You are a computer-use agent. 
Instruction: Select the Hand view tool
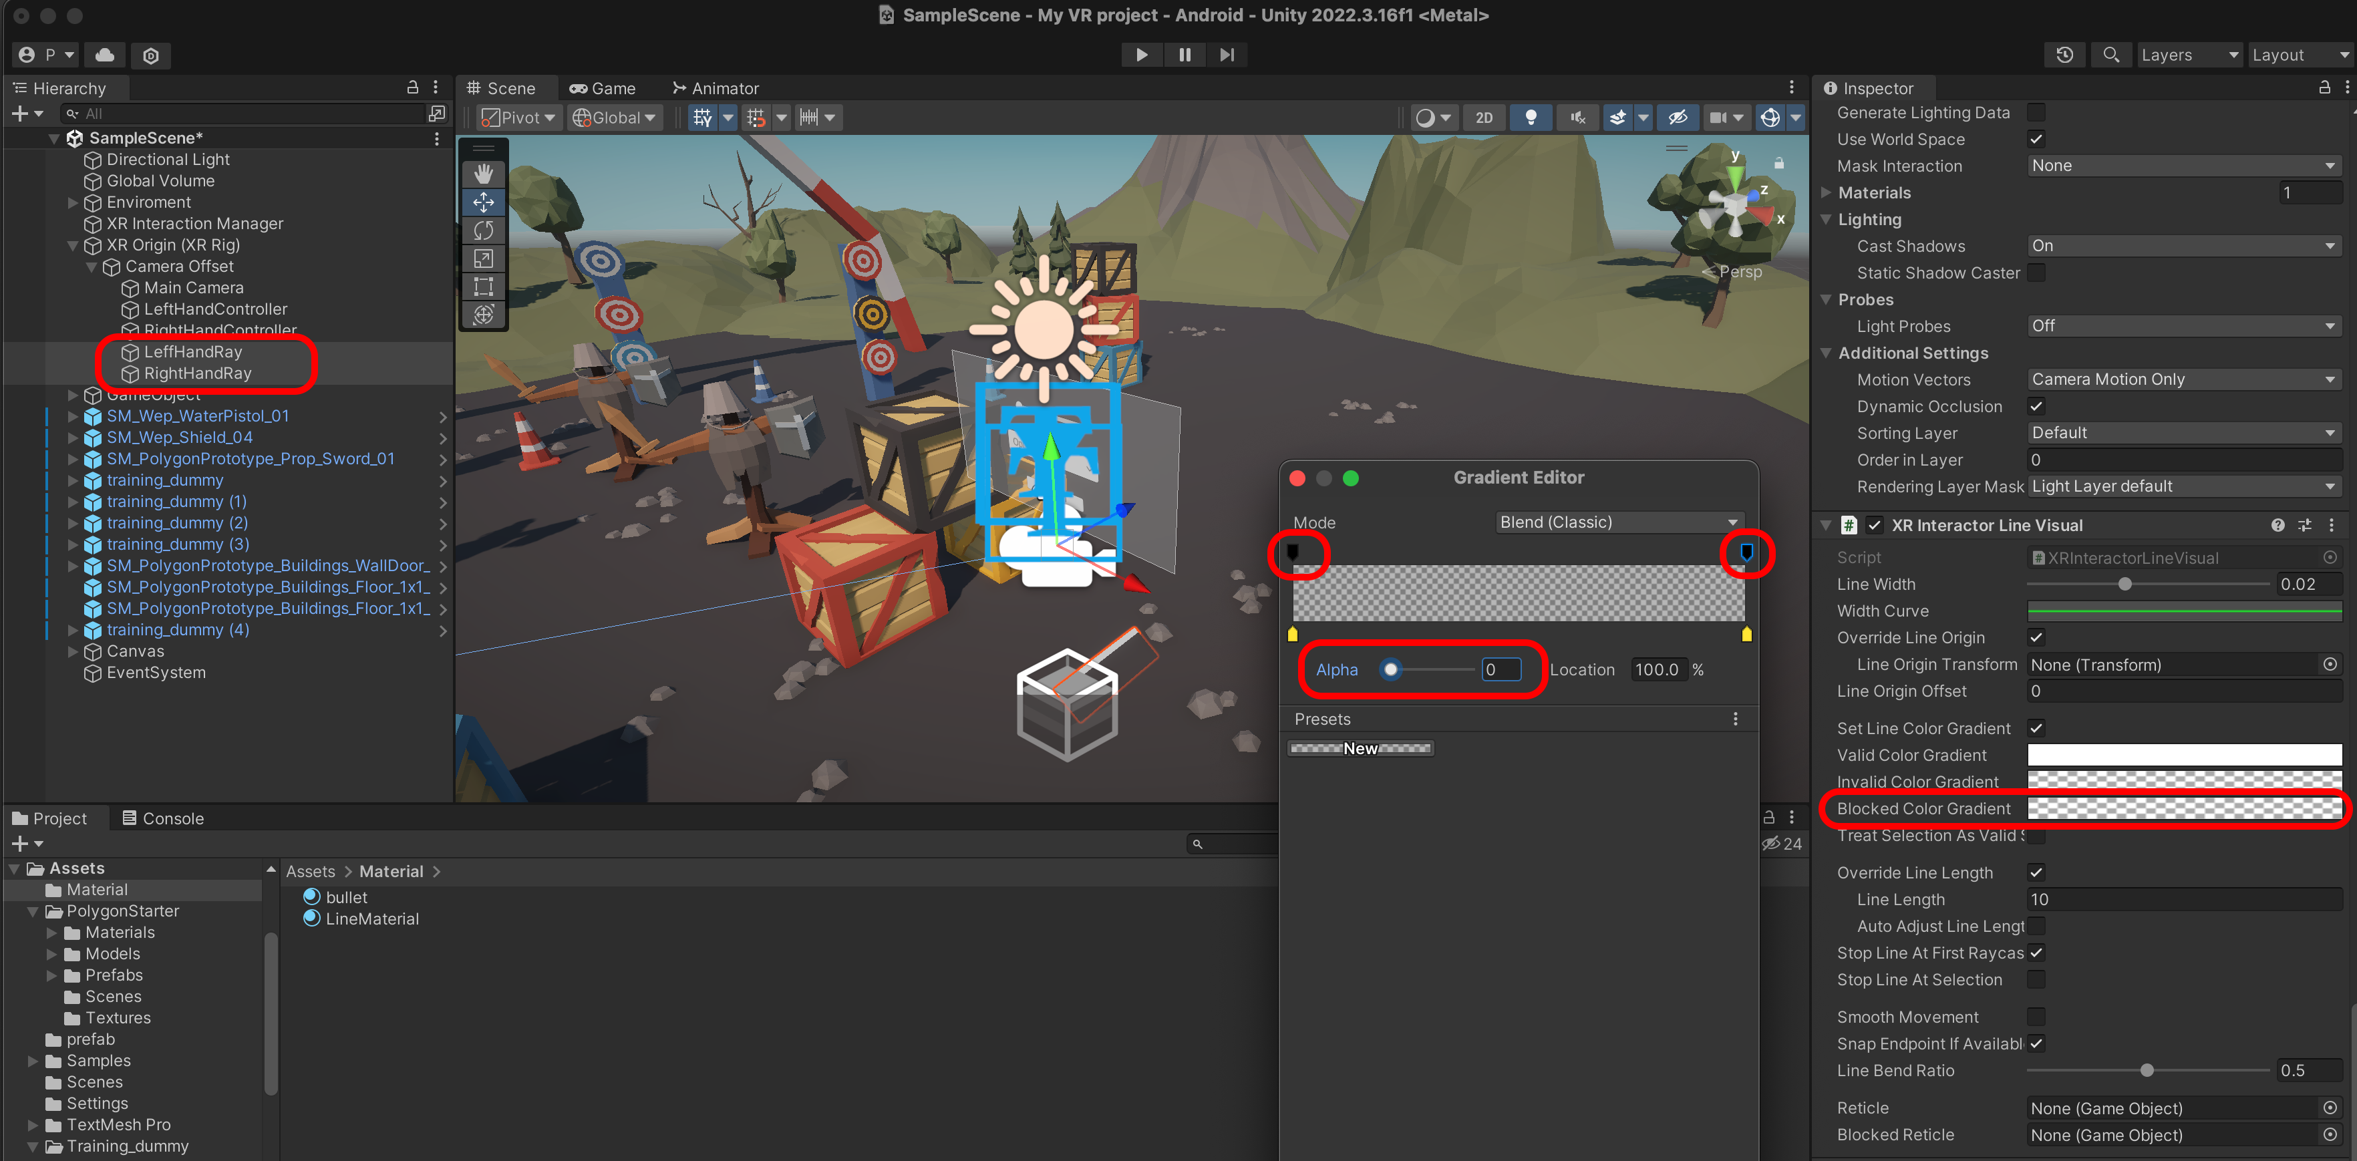(483, 173)
